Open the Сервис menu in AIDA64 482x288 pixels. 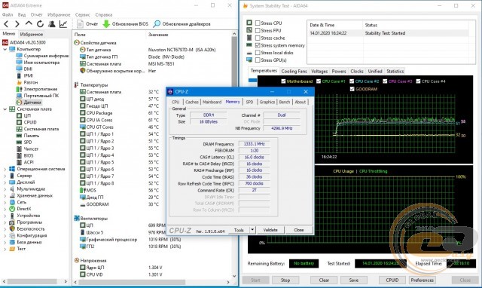click(83, 14)
